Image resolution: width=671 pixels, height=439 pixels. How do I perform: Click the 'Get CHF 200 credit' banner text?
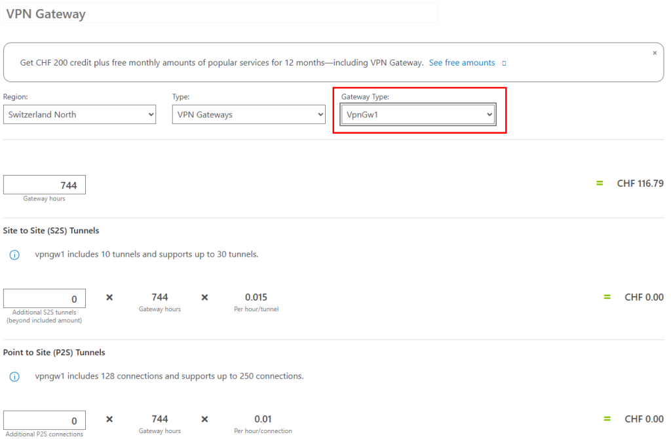click(x=221, y=63)
